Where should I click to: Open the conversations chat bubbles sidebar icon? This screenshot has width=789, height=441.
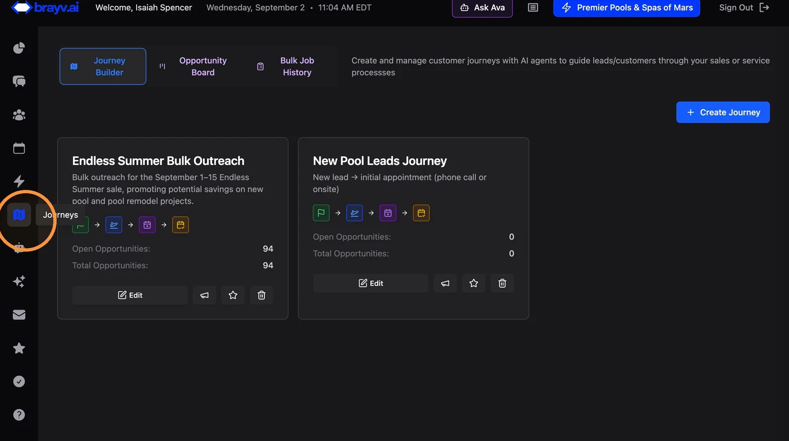click(x=19, y=81)
